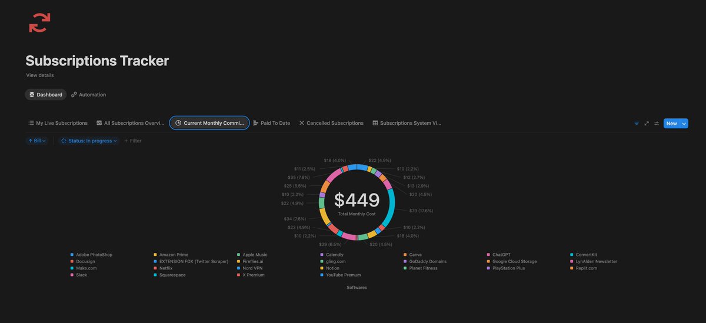706x323 pixels.
Task: Click the plus icon of add Filter
Action: 126,141
